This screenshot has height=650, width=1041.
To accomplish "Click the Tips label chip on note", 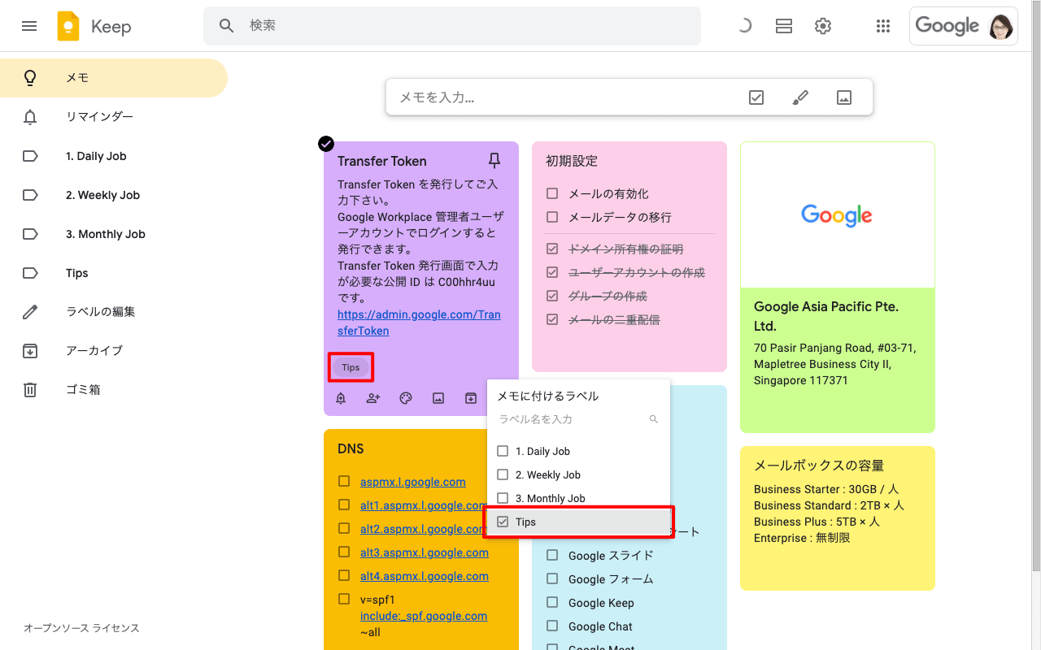I will pos(351,367).
